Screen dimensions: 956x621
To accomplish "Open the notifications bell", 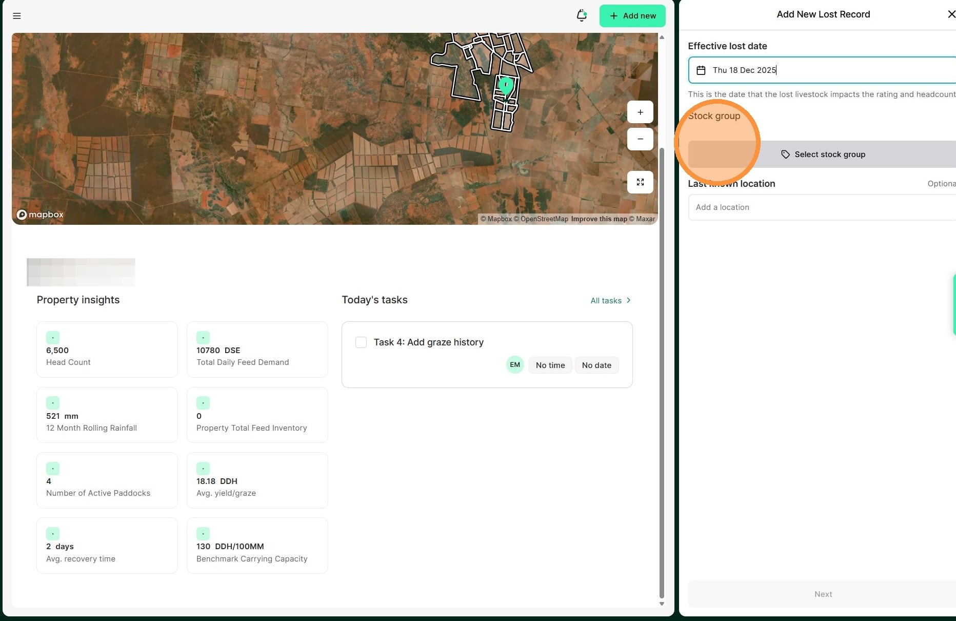I will tap(582, 15).
